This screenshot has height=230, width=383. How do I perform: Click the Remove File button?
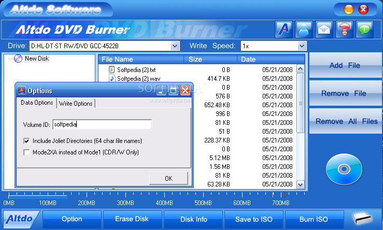345,93
